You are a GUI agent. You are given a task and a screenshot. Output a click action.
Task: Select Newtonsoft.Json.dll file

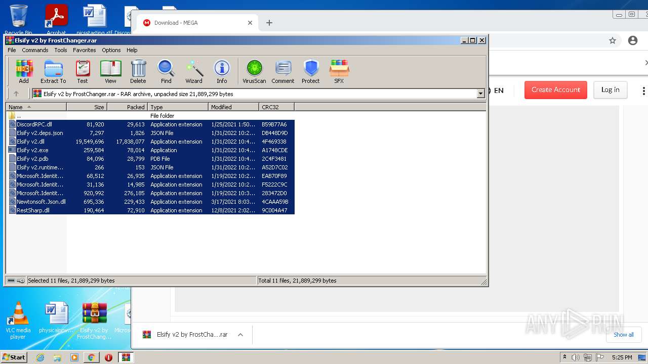151,202
